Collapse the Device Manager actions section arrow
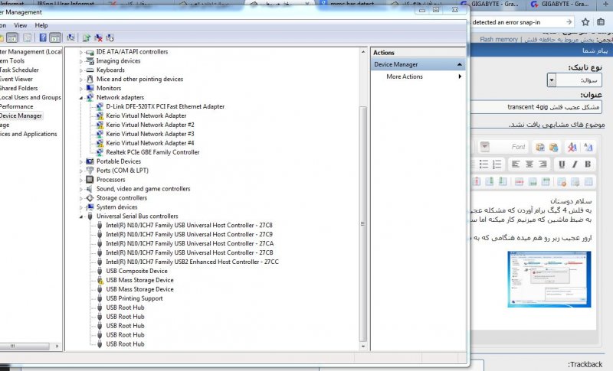 click(x=459, y=64)
